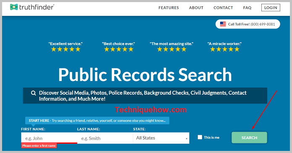Click the "LAST NAME:" label
This screenshot has height=153, width=292.
pyautogui.click(x=89, y=129)
